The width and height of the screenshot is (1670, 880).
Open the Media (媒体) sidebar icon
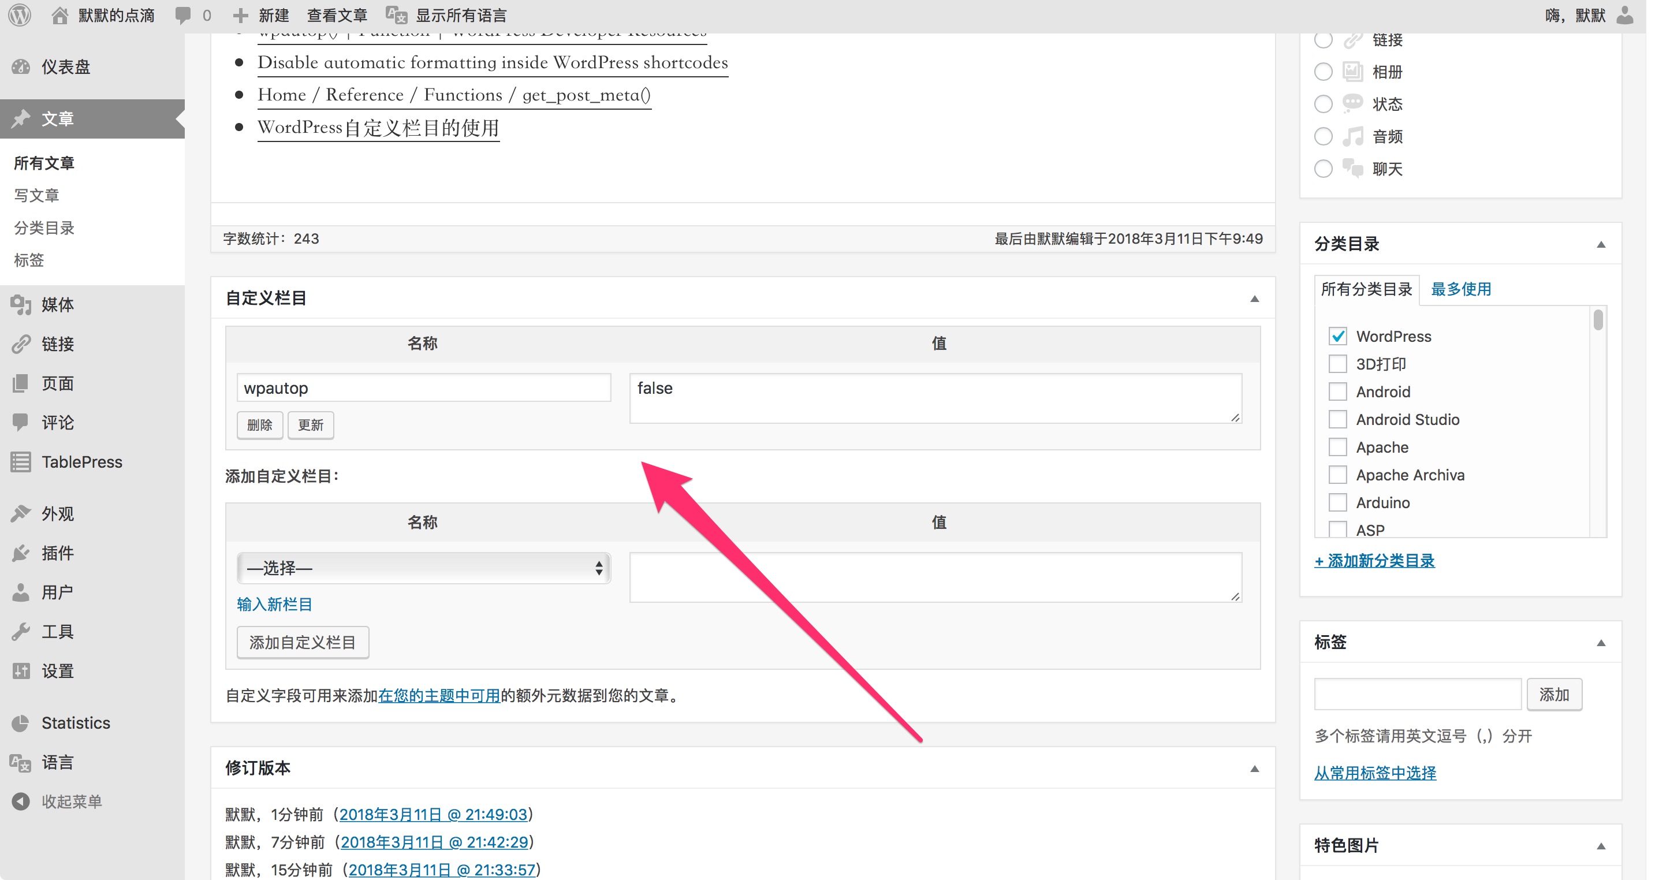[21, 305]
